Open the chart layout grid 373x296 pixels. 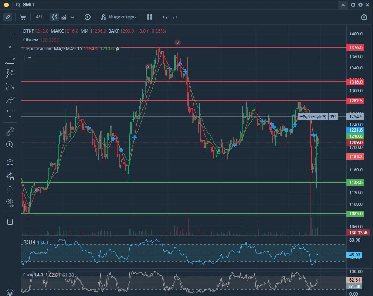tap(150, 17)
